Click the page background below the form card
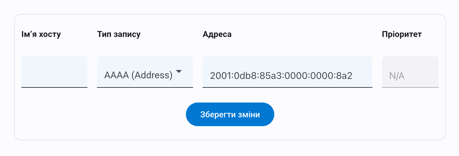 click(x=230, y=149)
